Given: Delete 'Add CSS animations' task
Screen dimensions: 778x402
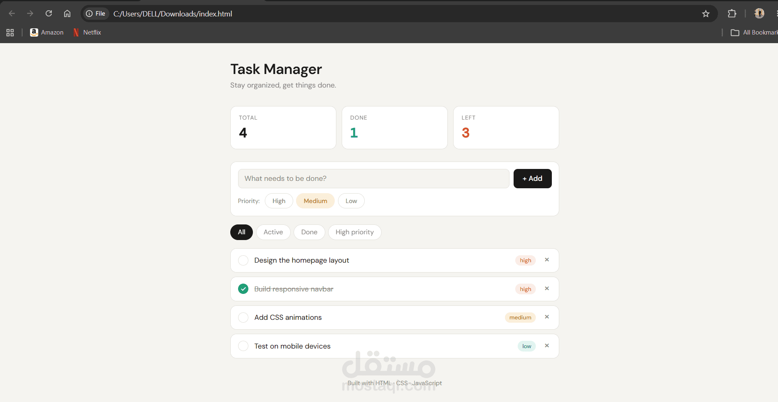Looking at the screenshot, I should pos(547,317).
